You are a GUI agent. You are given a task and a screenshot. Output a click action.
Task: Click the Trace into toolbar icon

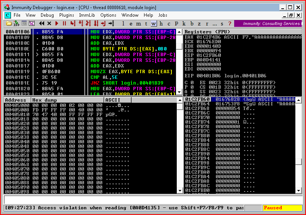(88, 24)
